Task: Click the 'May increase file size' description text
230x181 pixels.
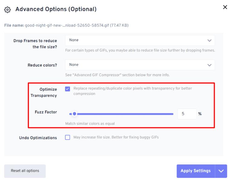Action: pos(116,137)
